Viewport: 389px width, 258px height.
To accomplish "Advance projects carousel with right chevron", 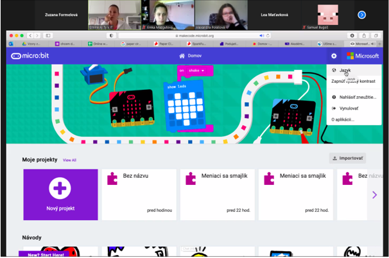I will click(x=375, y=194).
